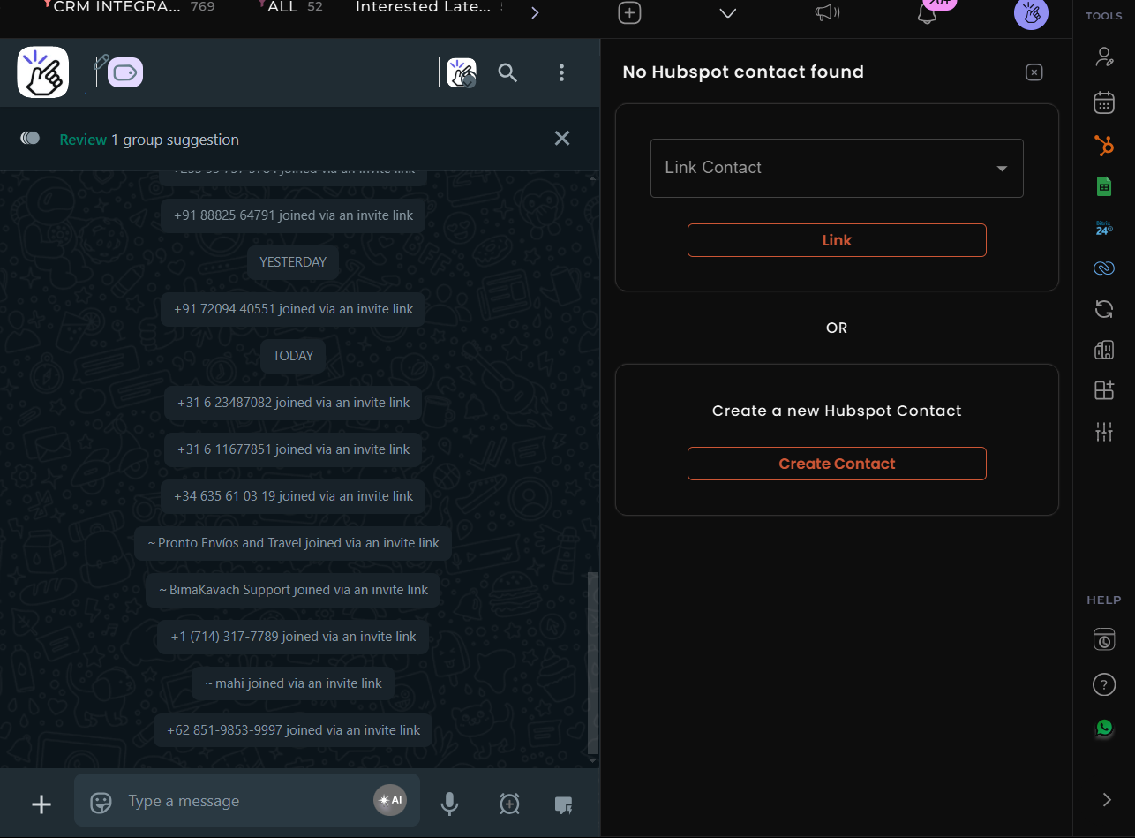Switch to the ALL filter tab

click(x=284, y=7)
